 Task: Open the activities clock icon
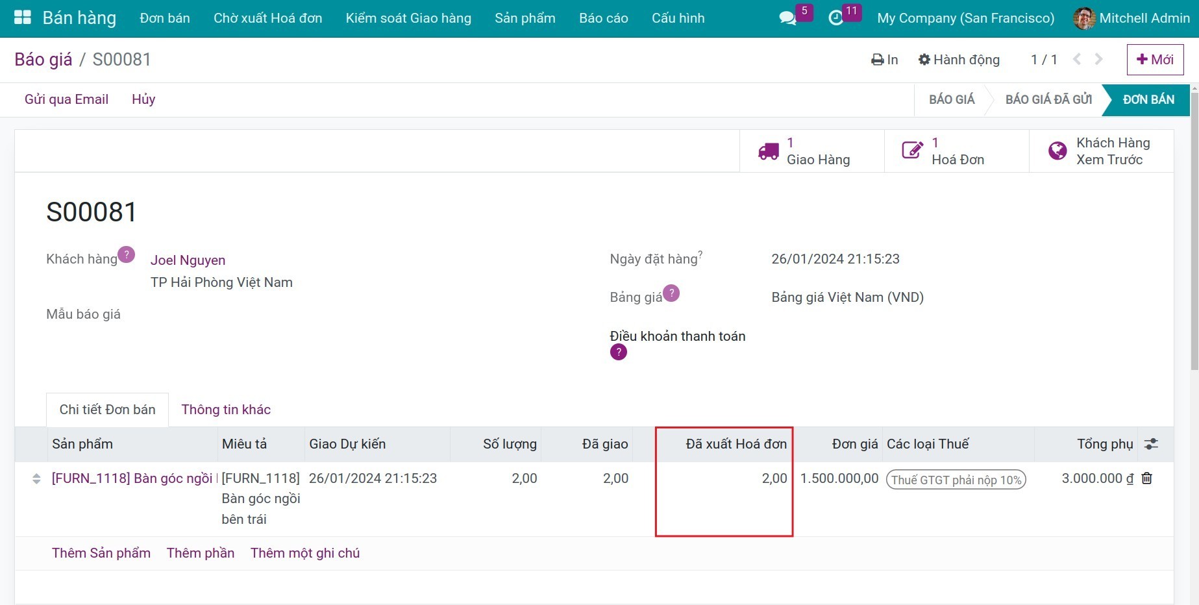click(x=836, y=18)
